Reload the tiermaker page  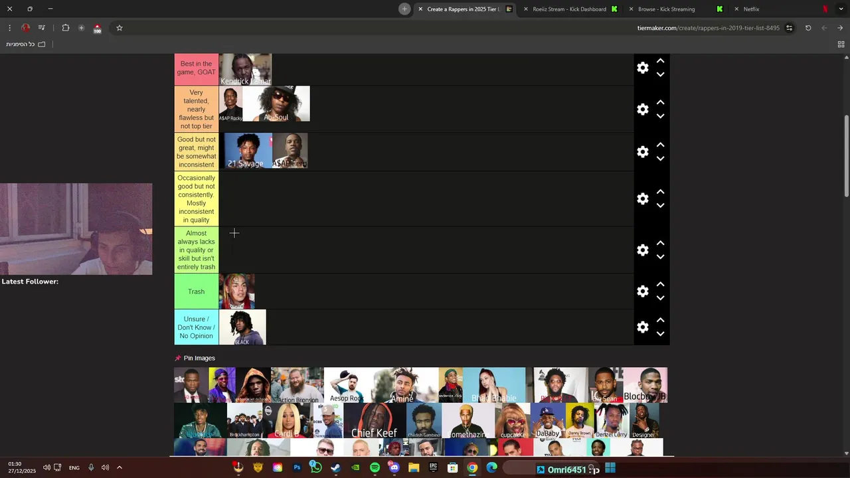tap(808, 28)
